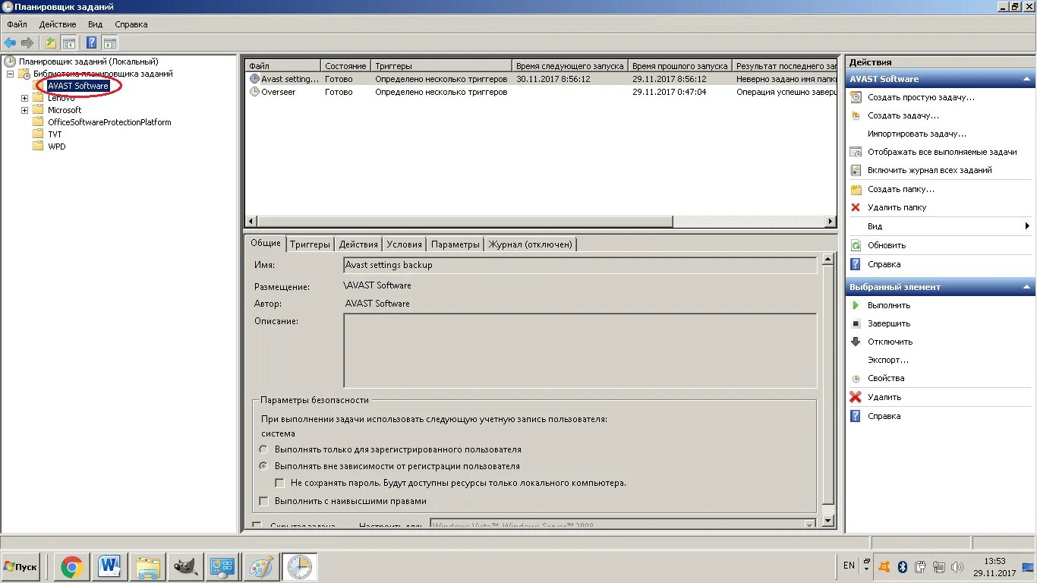
Task: Select Выполнять вне зависимости от регистрации radio
Action: coord(263,466)
